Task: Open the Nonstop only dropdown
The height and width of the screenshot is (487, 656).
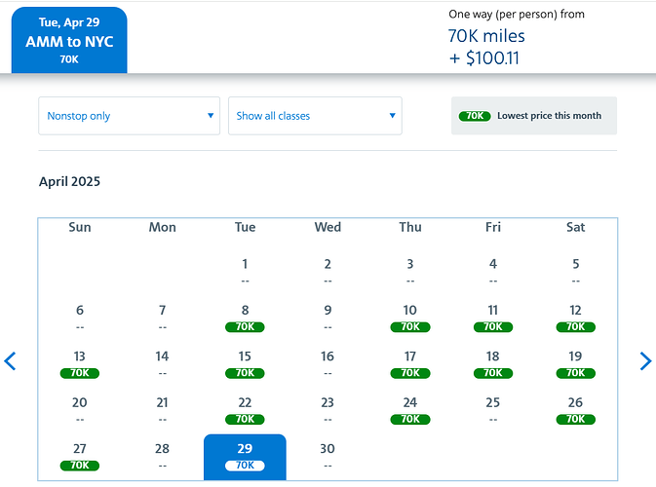Action: 130,116
